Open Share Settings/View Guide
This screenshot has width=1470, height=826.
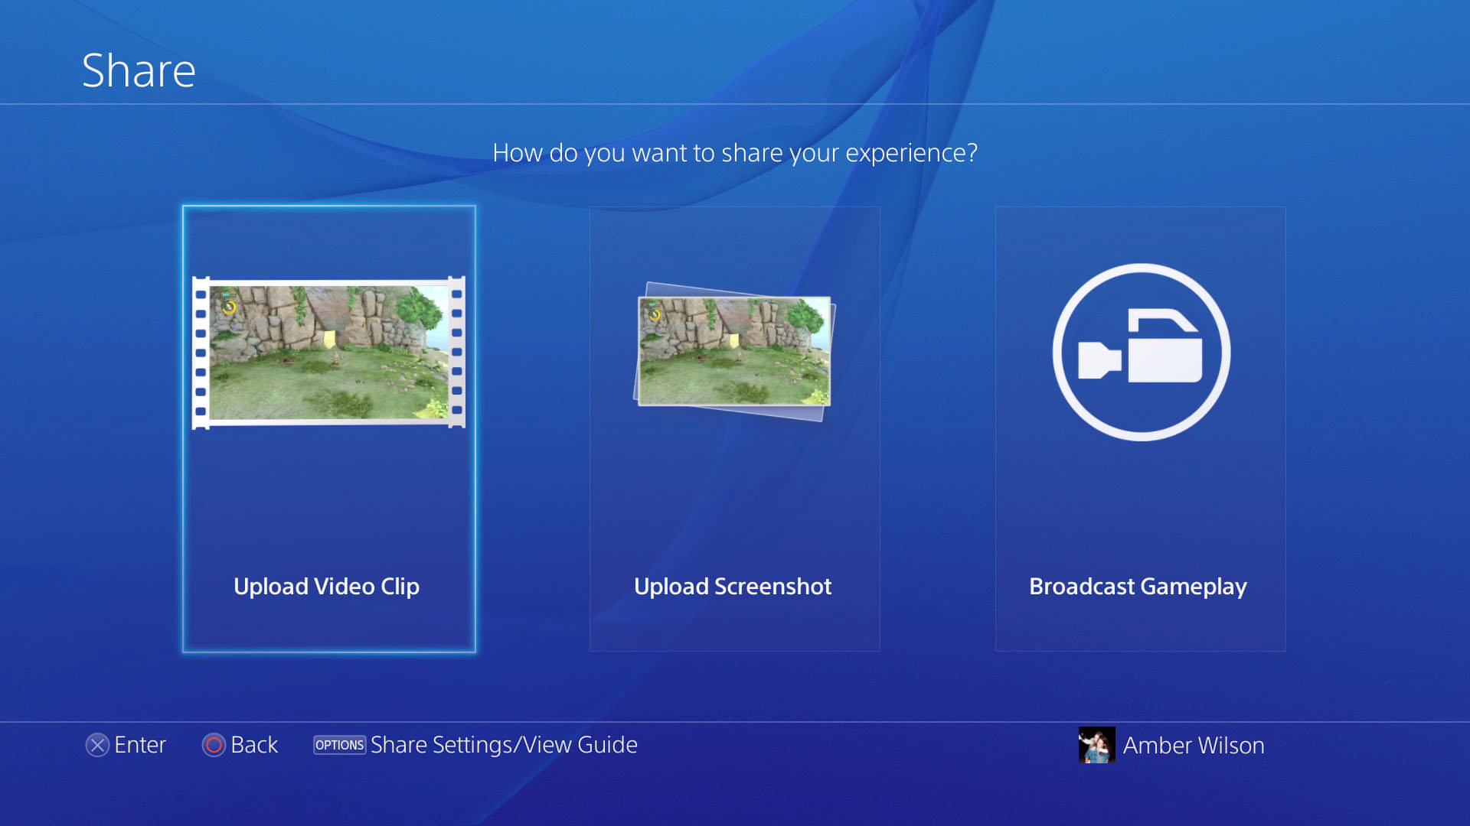[504, 745]
